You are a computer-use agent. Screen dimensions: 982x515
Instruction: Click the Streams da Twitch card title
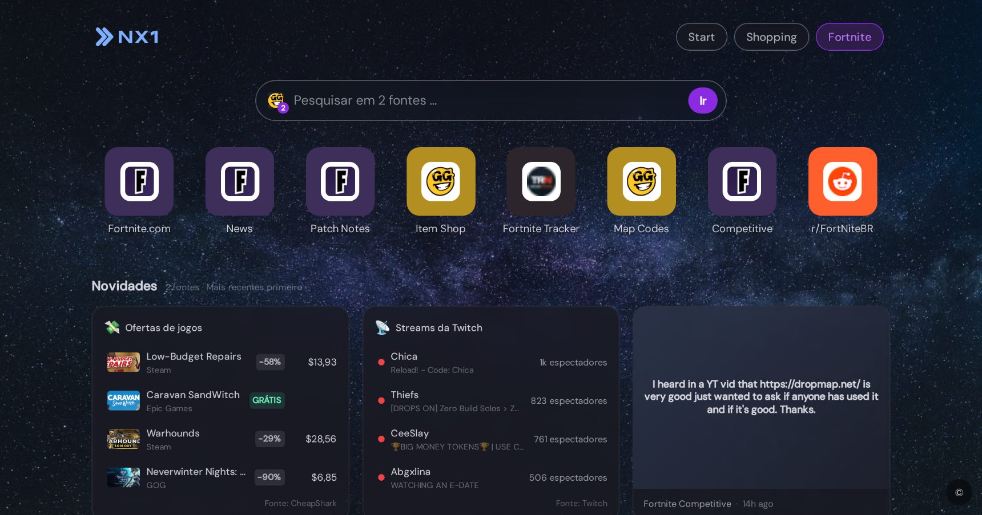tap(439, 328)
